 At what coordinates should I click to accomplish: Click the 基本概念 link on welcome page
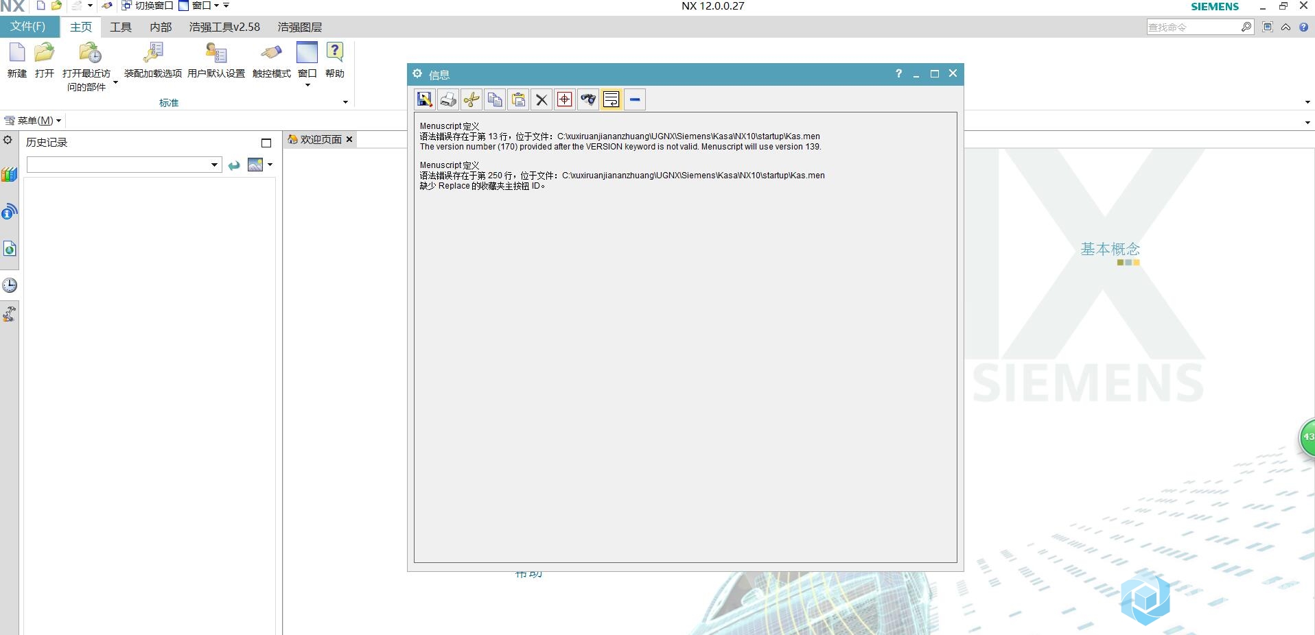point(1110,249)
